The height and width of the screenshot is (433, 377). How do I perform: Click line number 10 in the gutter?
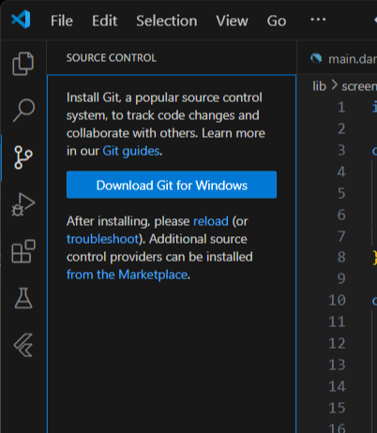[337, 301]
